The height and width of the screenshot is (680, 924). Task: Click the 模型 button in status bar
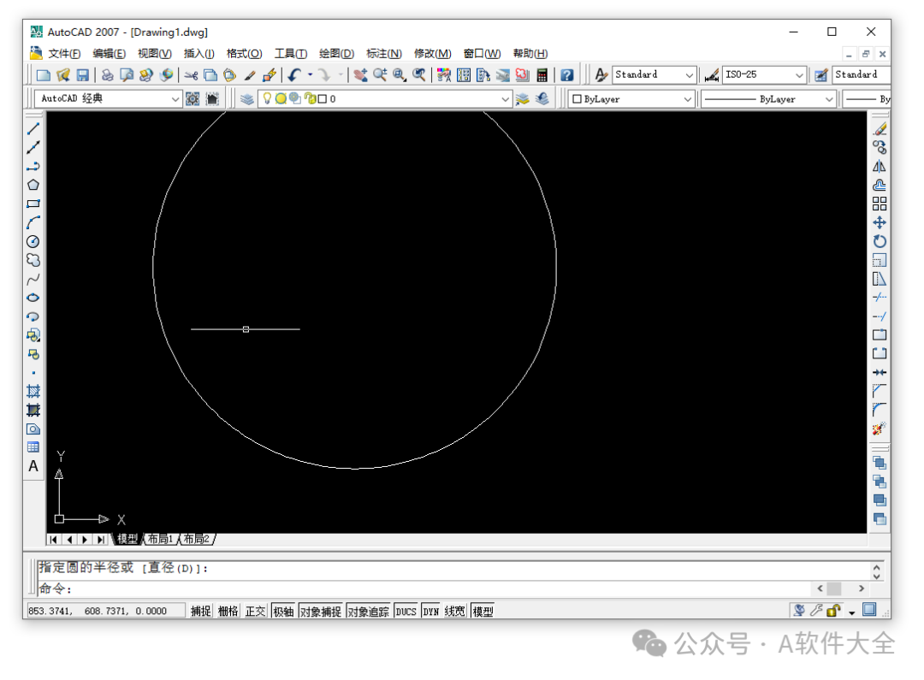pyautogui.click(x=483, y=611)
